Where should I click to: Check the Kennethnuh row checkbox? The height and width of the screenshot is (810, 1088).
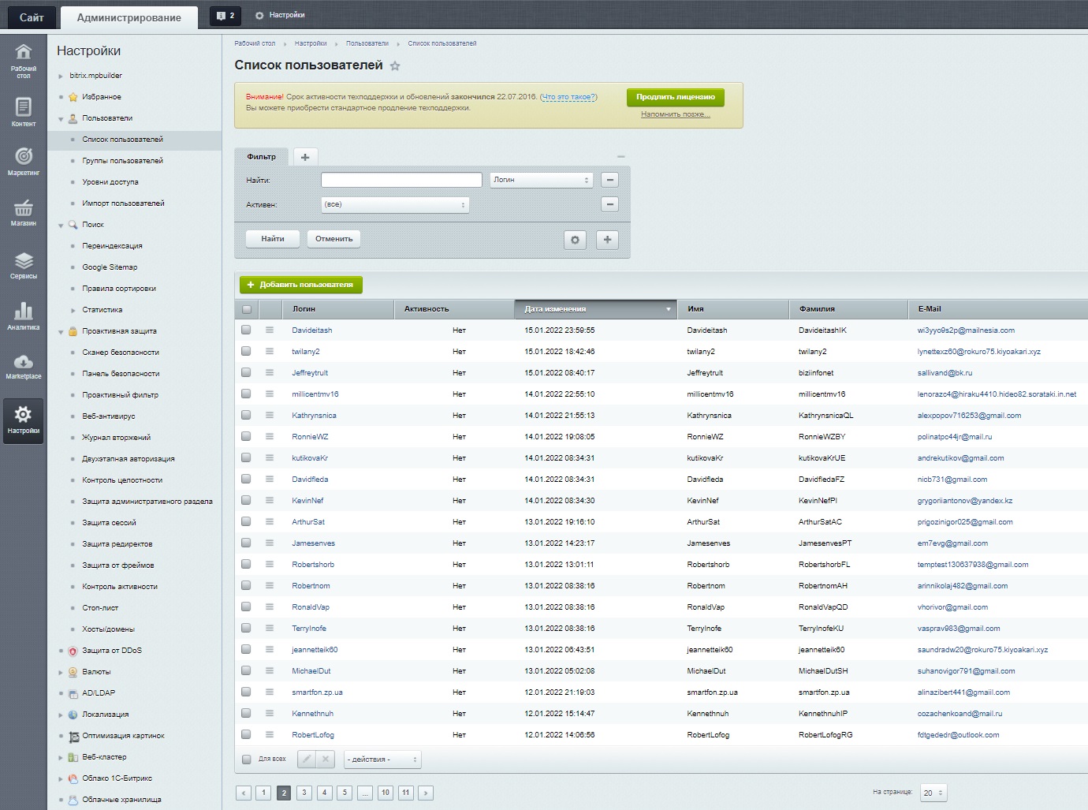pyautogui.click(x=246, y=713)
